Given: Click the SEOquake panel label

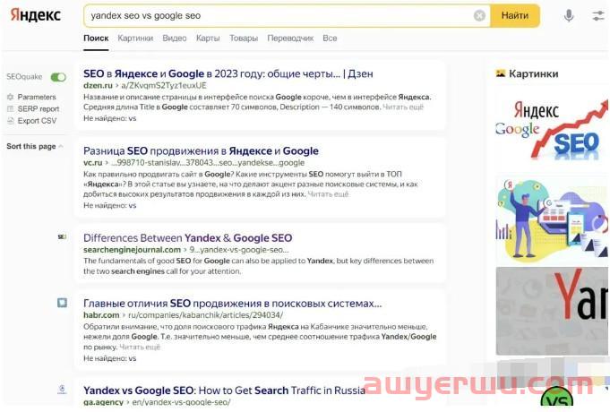Looking at the screenshot, I should pos(24,77).
